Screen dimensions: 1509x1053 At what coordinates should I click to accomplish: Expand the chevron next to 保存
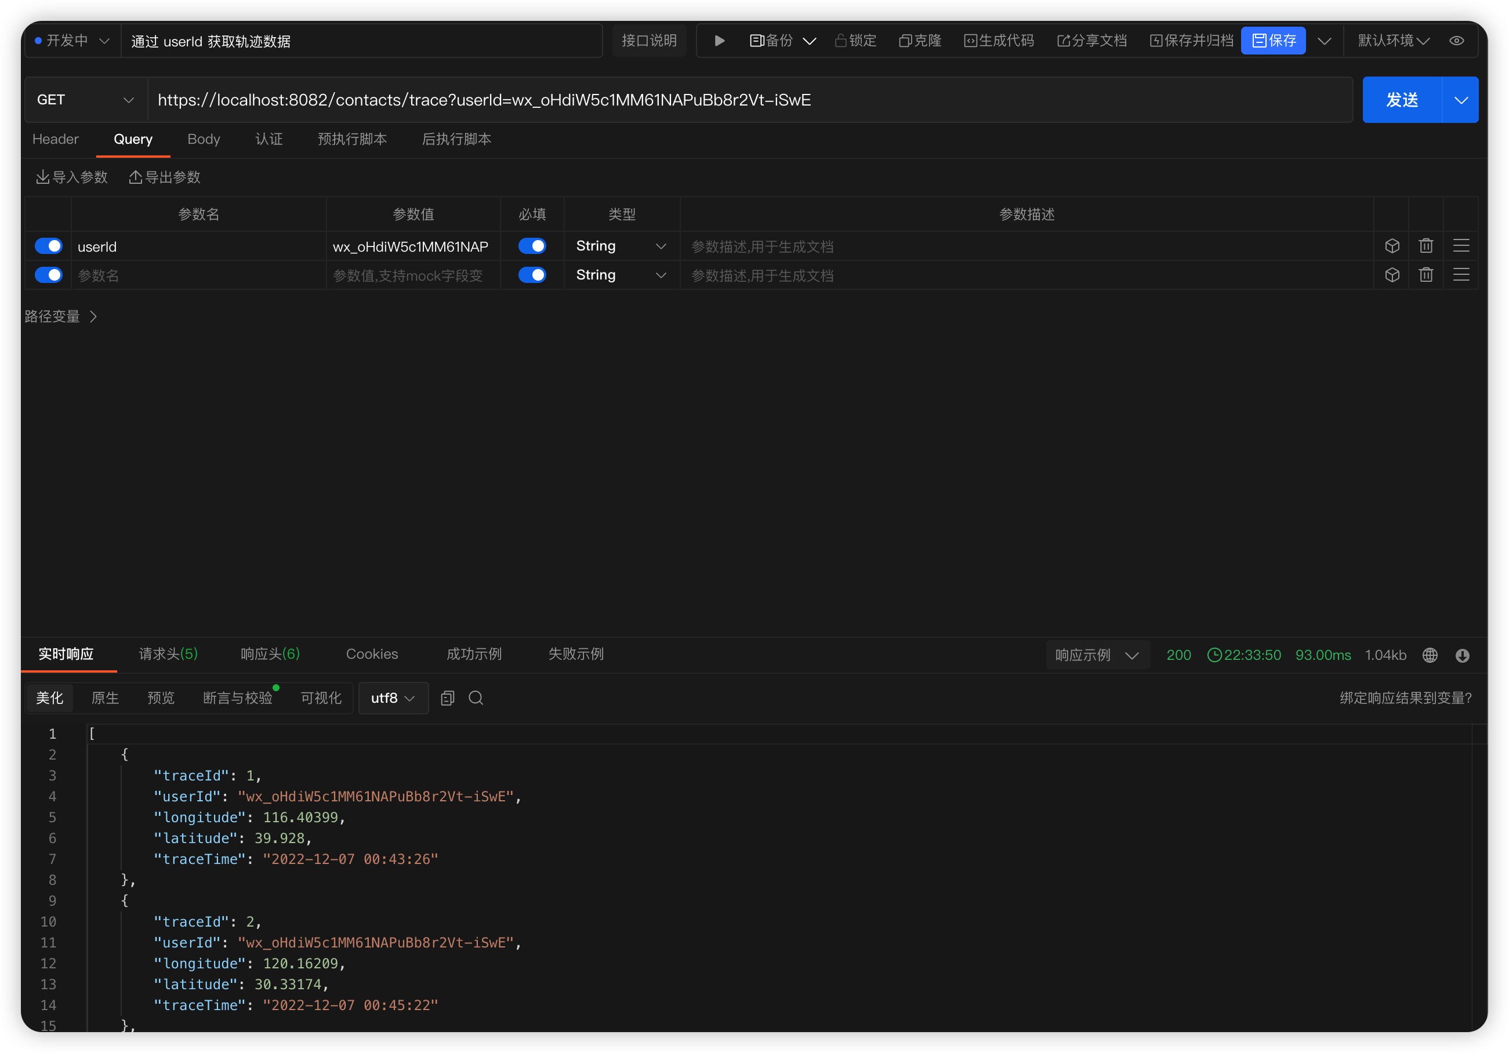(x=1325, y=41)
